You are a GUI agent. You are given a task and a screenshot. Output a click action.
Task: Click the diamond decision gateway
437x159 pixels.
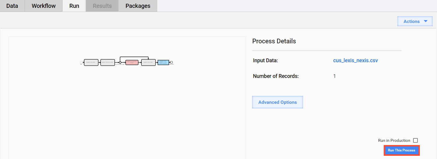click(x=120, y=62)
